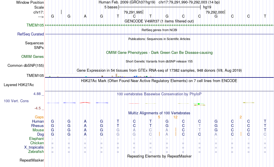Image resolution: width=274 pixels, height=167 pixels.
Task: Click the chr17: ruler label
Action: [x=39, y=12]
